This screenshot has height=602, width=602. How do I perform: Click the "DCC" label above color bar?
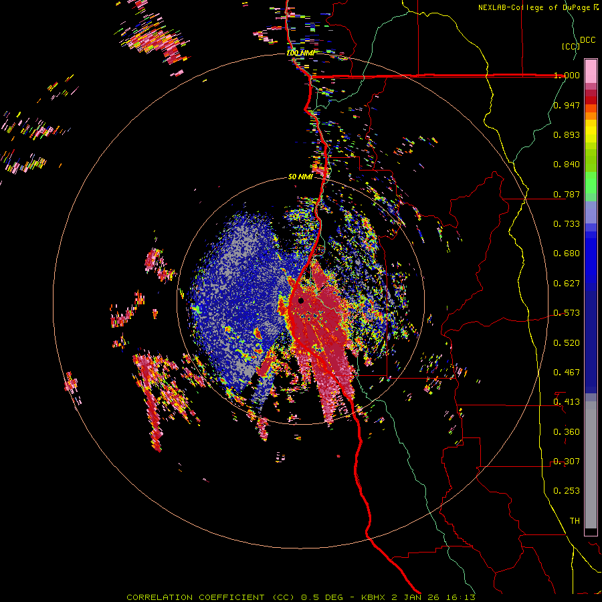point(587,40)
